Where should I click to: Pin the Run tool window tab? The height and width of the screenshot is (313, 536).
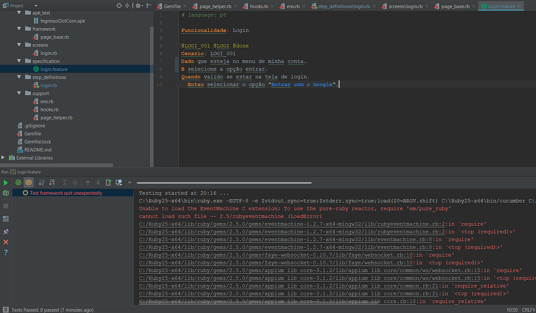[x=6, y=231]
